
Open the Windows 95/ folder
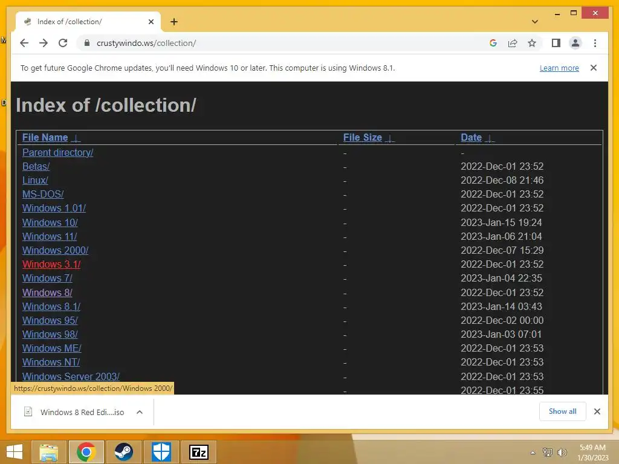point(50,320)
